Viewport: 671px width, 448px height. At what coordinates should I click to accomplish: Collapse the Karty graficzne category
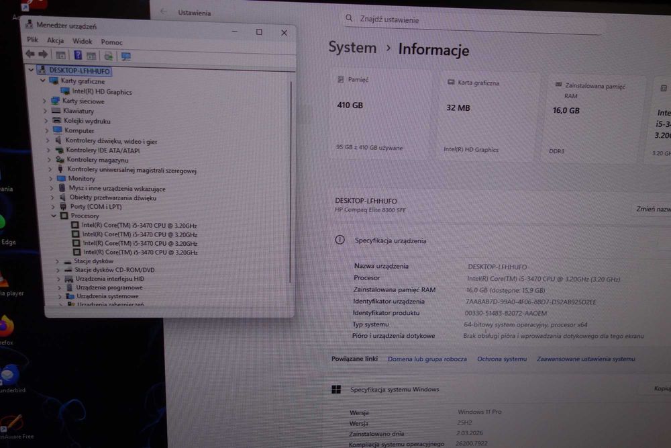[x=42, y=80]
